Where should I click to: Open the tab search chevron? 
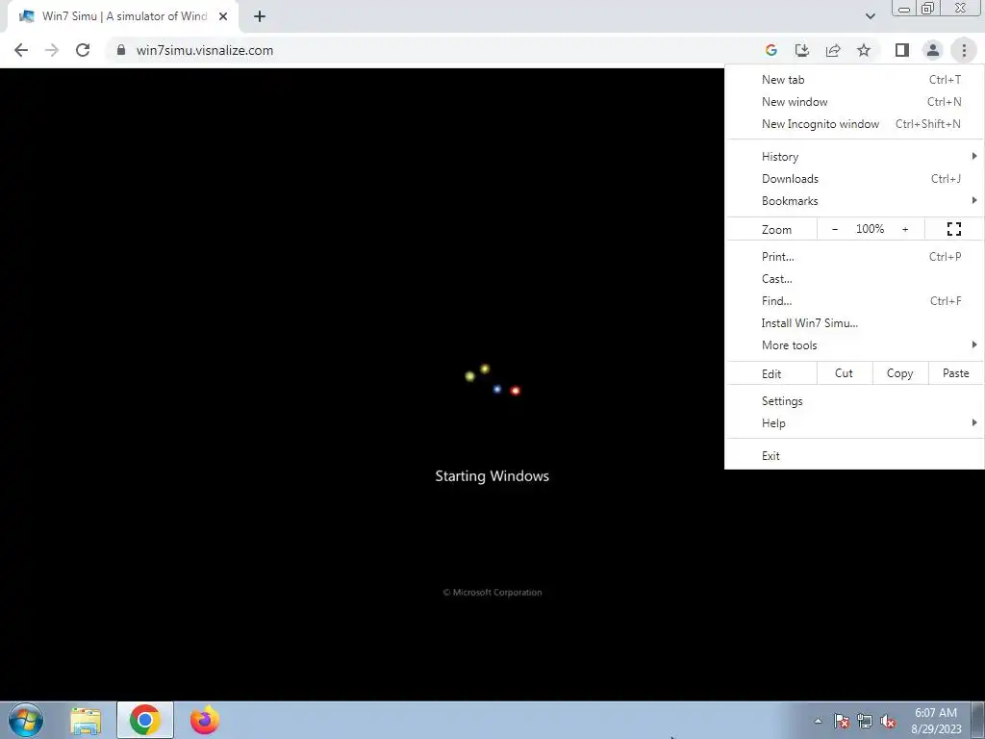pyautogui.click(x=870, y=16)
